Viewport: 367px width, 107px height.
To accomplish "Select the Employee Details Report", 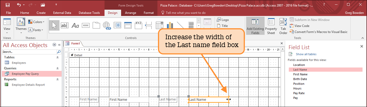I will (31, 85).
